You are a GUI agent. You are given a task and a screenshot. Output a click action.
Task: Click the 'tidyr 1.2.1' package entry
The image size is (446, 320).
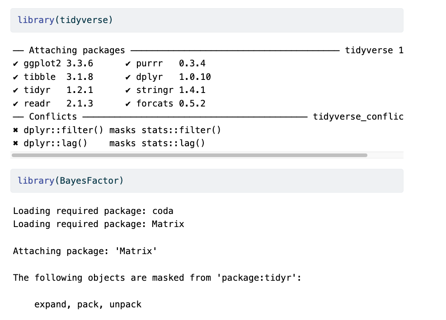click(58, 90)
